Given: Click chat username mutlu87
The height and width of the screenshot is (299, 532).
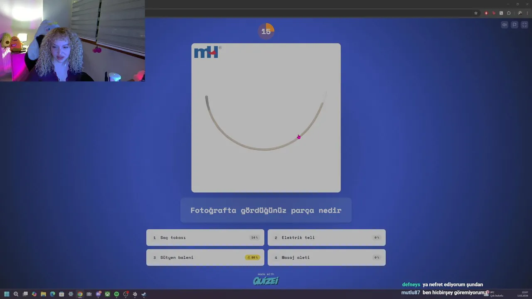Looking at the screenshot, I should pos(411,292).
